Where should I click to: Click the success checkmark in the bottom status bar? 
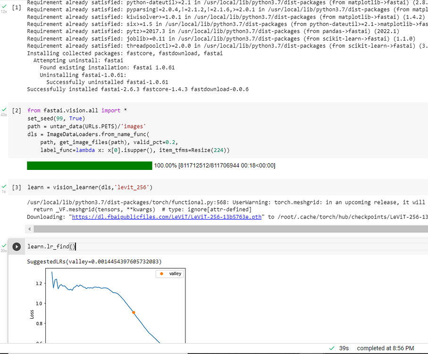point(331,348)
